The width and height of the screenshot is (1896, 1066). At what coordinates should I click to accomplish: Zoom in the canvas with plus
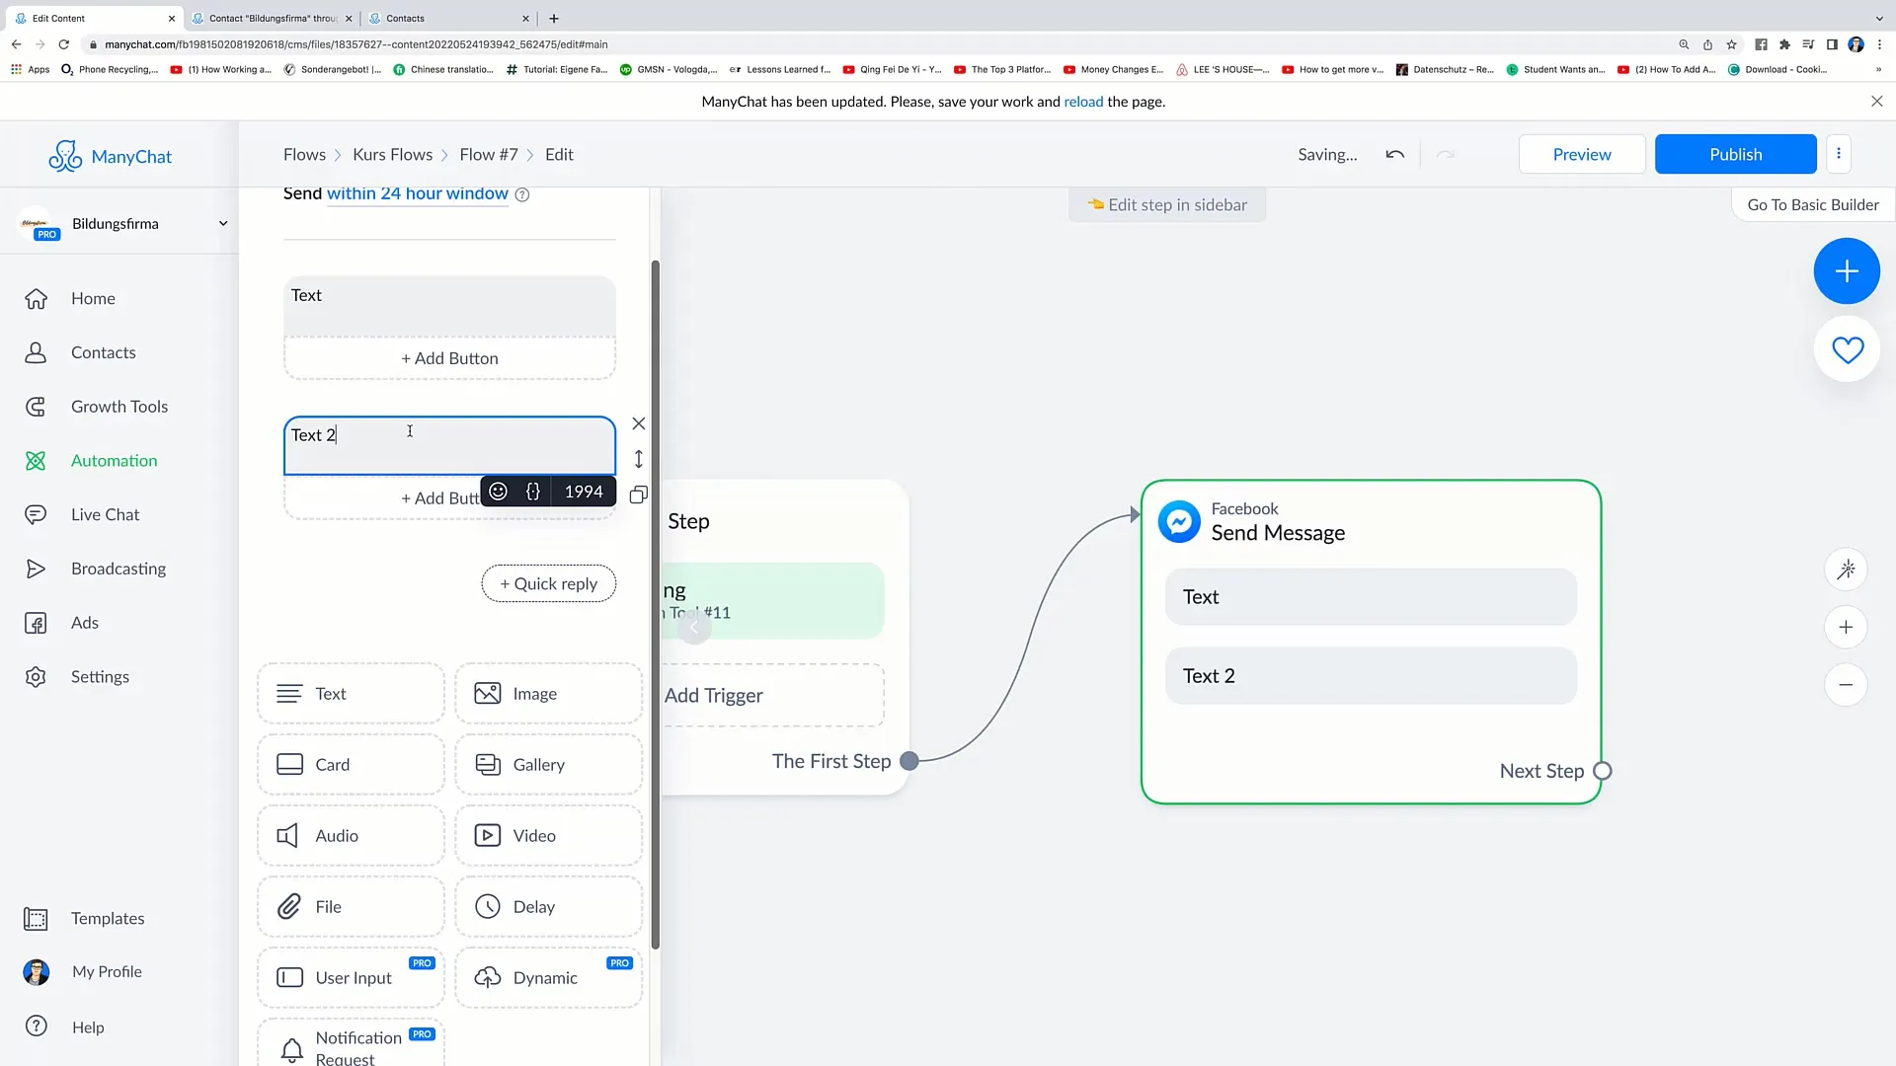(1845, 628)
